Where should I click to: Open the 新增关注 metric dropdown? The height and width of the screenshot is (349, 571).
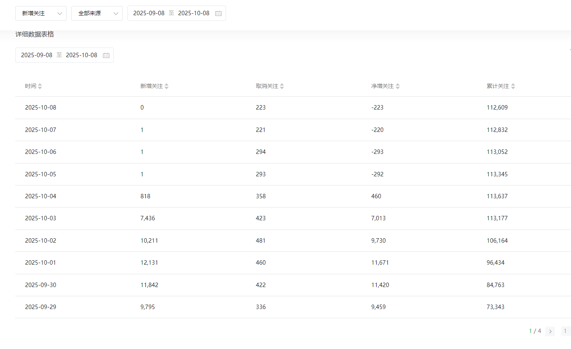click(41, 13)
